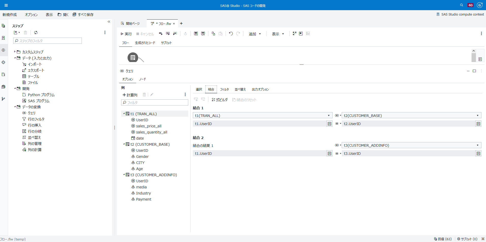Open Columns panel more options

185,95
